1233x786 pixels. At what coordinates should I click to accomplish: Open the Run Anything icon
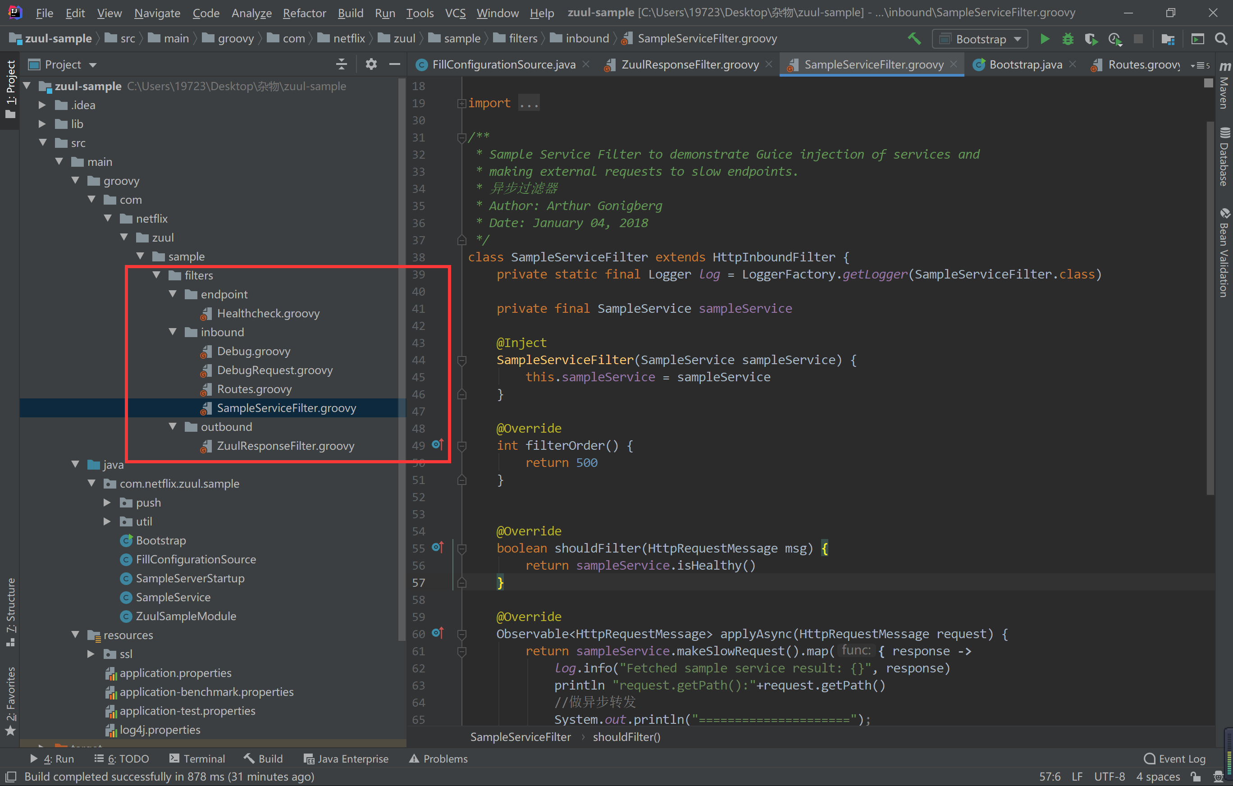[x=1197, y=38]
